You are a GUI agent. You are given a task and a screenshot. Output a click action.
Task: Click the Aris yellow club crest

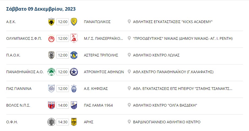(74, 122)
